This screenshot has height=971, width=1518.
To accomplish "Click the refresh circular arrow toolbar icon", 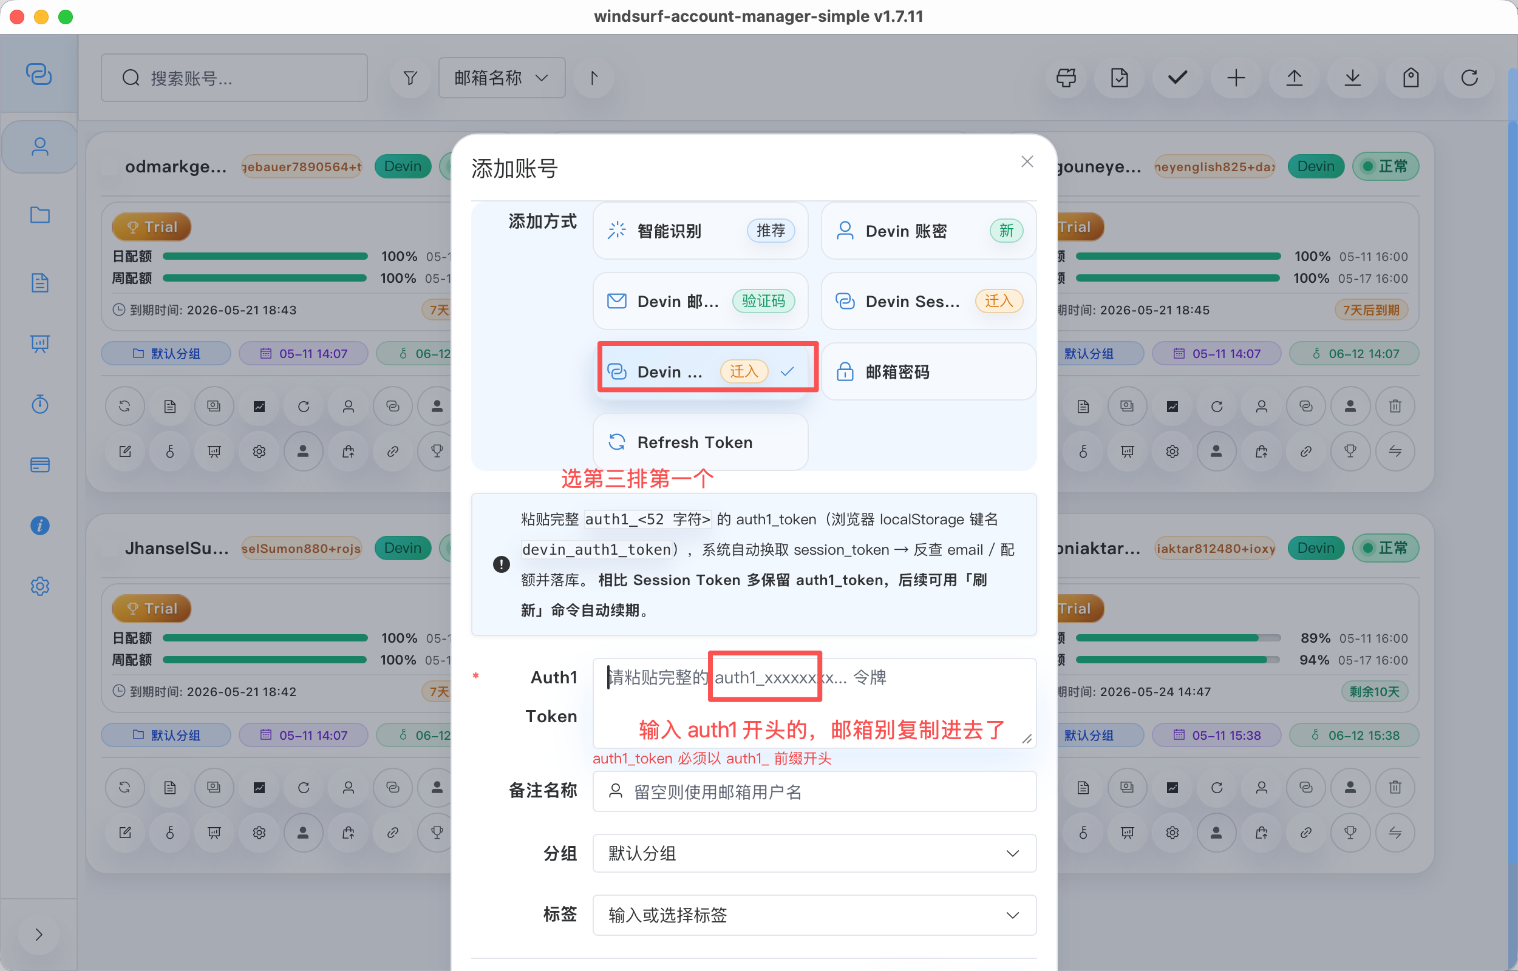I will pos(1469,78).
